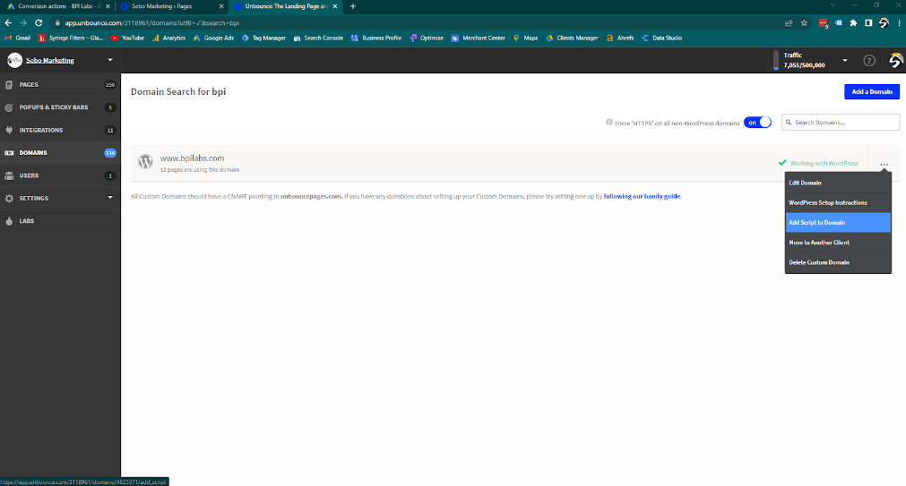Switch to Sebo Marketing Pages tab

pyautogui.click(x=171, y=6)
